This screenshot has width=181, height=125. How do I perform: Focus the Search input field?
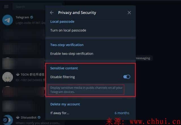[29, 7]
